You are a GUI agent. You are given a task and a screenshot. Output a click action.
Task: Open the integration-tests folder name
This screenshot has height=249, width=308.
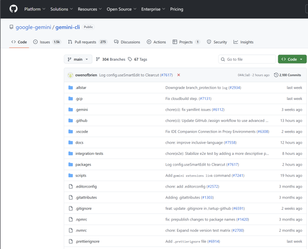[x=89, y=153]
